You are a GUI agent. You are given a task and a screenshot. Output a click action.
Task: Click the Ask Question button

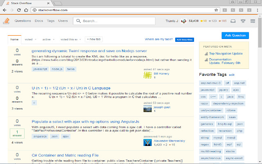pos(235,36)
